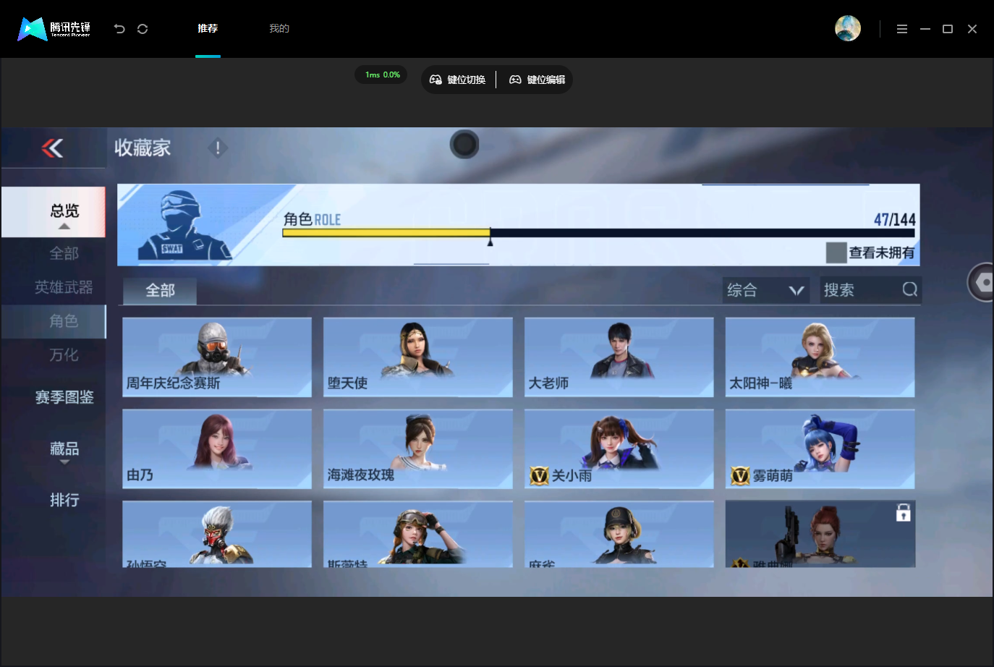The height and width of the screenshot is (667, 994).
Task: Open the user avatar profile
Action: click(847, 28)
